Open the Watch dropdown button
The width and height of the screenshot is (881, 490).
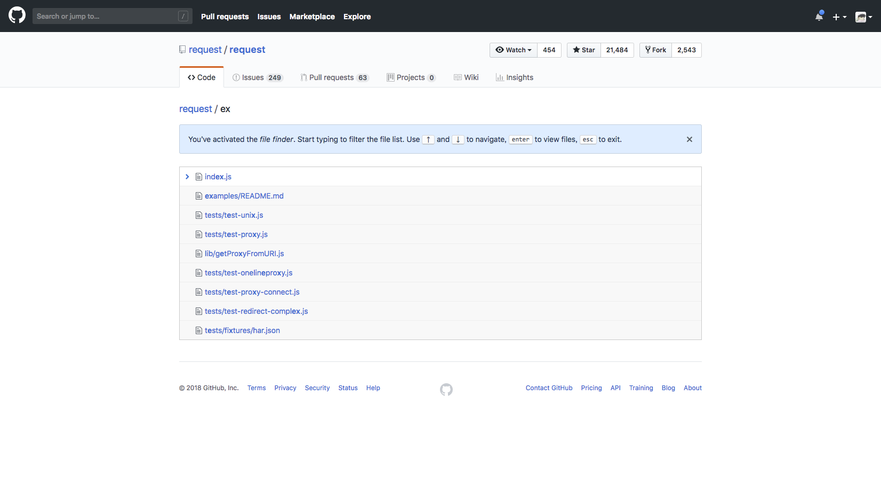[x=514, y=50]
